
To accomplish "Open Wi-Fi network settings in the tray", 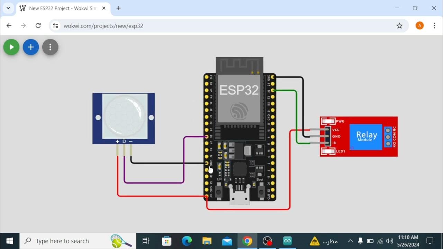I will pos(380,241).
